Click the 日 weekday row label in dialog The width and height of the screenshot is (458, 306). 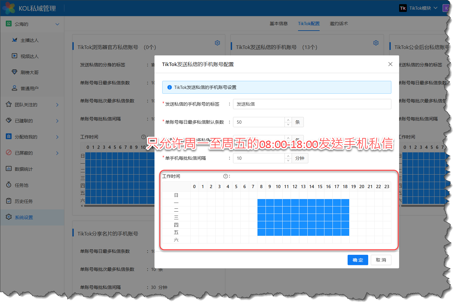(176, 195)
